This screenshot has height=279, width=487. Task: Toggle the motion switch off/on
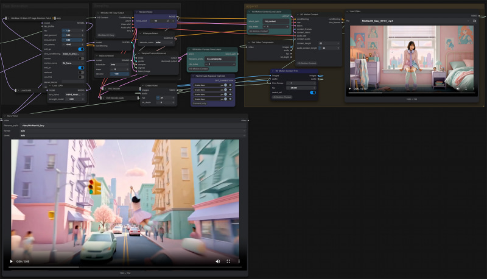pyautogui.click(x=81, y=58)
